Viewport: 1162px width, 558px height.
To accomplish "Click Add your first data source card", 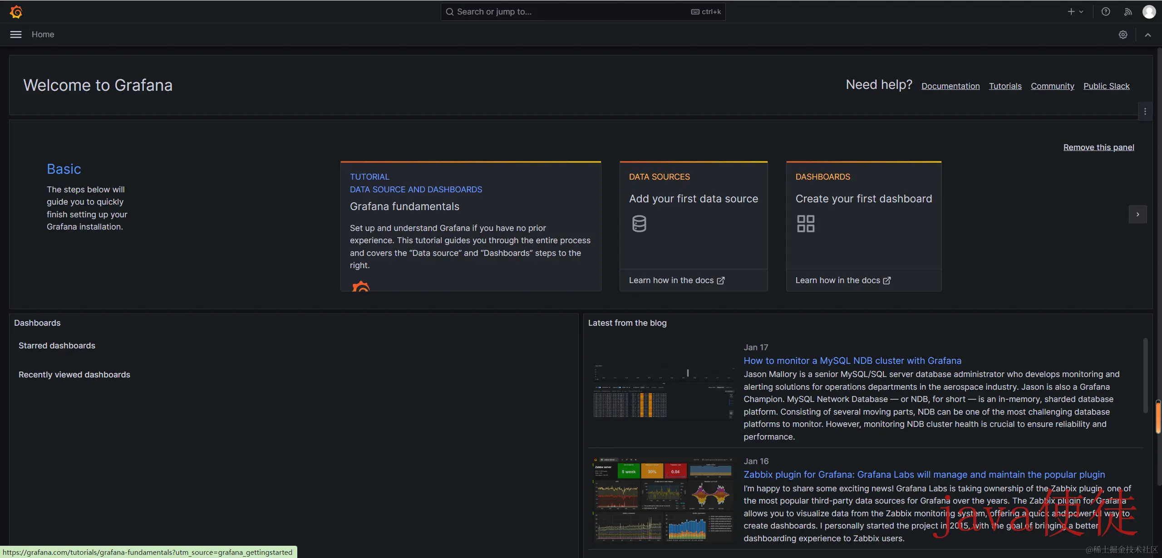I will click(x=694, y=215).
